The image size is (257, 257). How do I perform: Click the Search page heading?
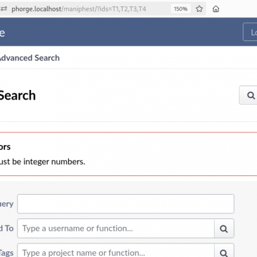(17, 95)
